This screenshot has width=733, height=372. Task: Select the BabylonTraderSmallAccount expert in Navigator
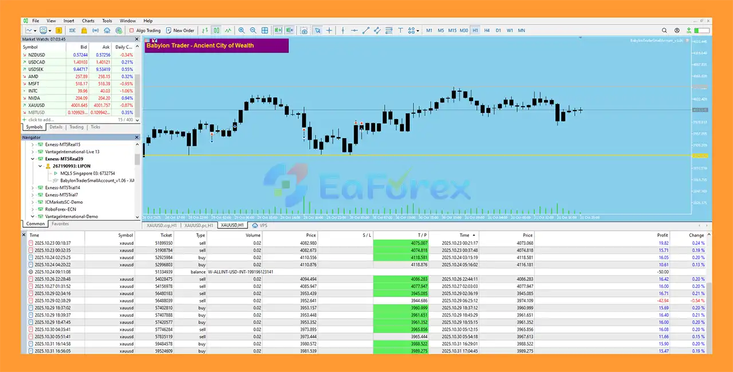coord(96,181)
